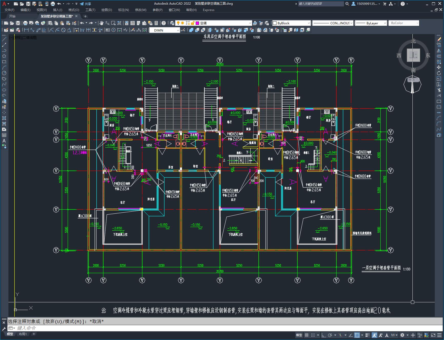Click the search magnifier icon in title bar
This screenshot has width=444, height=340.
pos(347,4)
